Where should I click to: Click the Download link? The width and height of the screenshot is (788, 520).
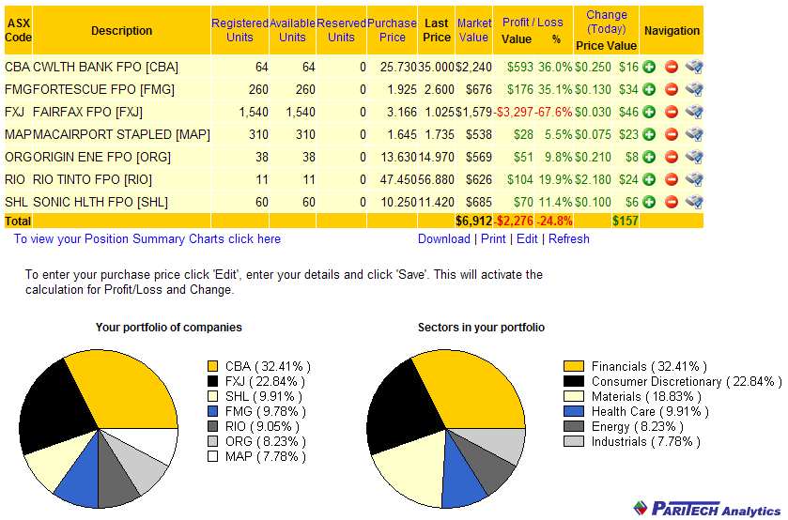443,238
